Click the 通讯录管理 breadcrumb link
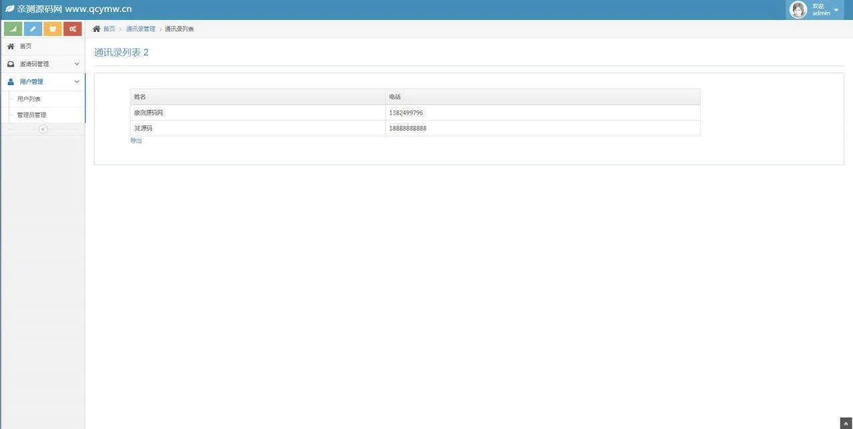The height and width of the screenshot is (429, 853). 141,29
